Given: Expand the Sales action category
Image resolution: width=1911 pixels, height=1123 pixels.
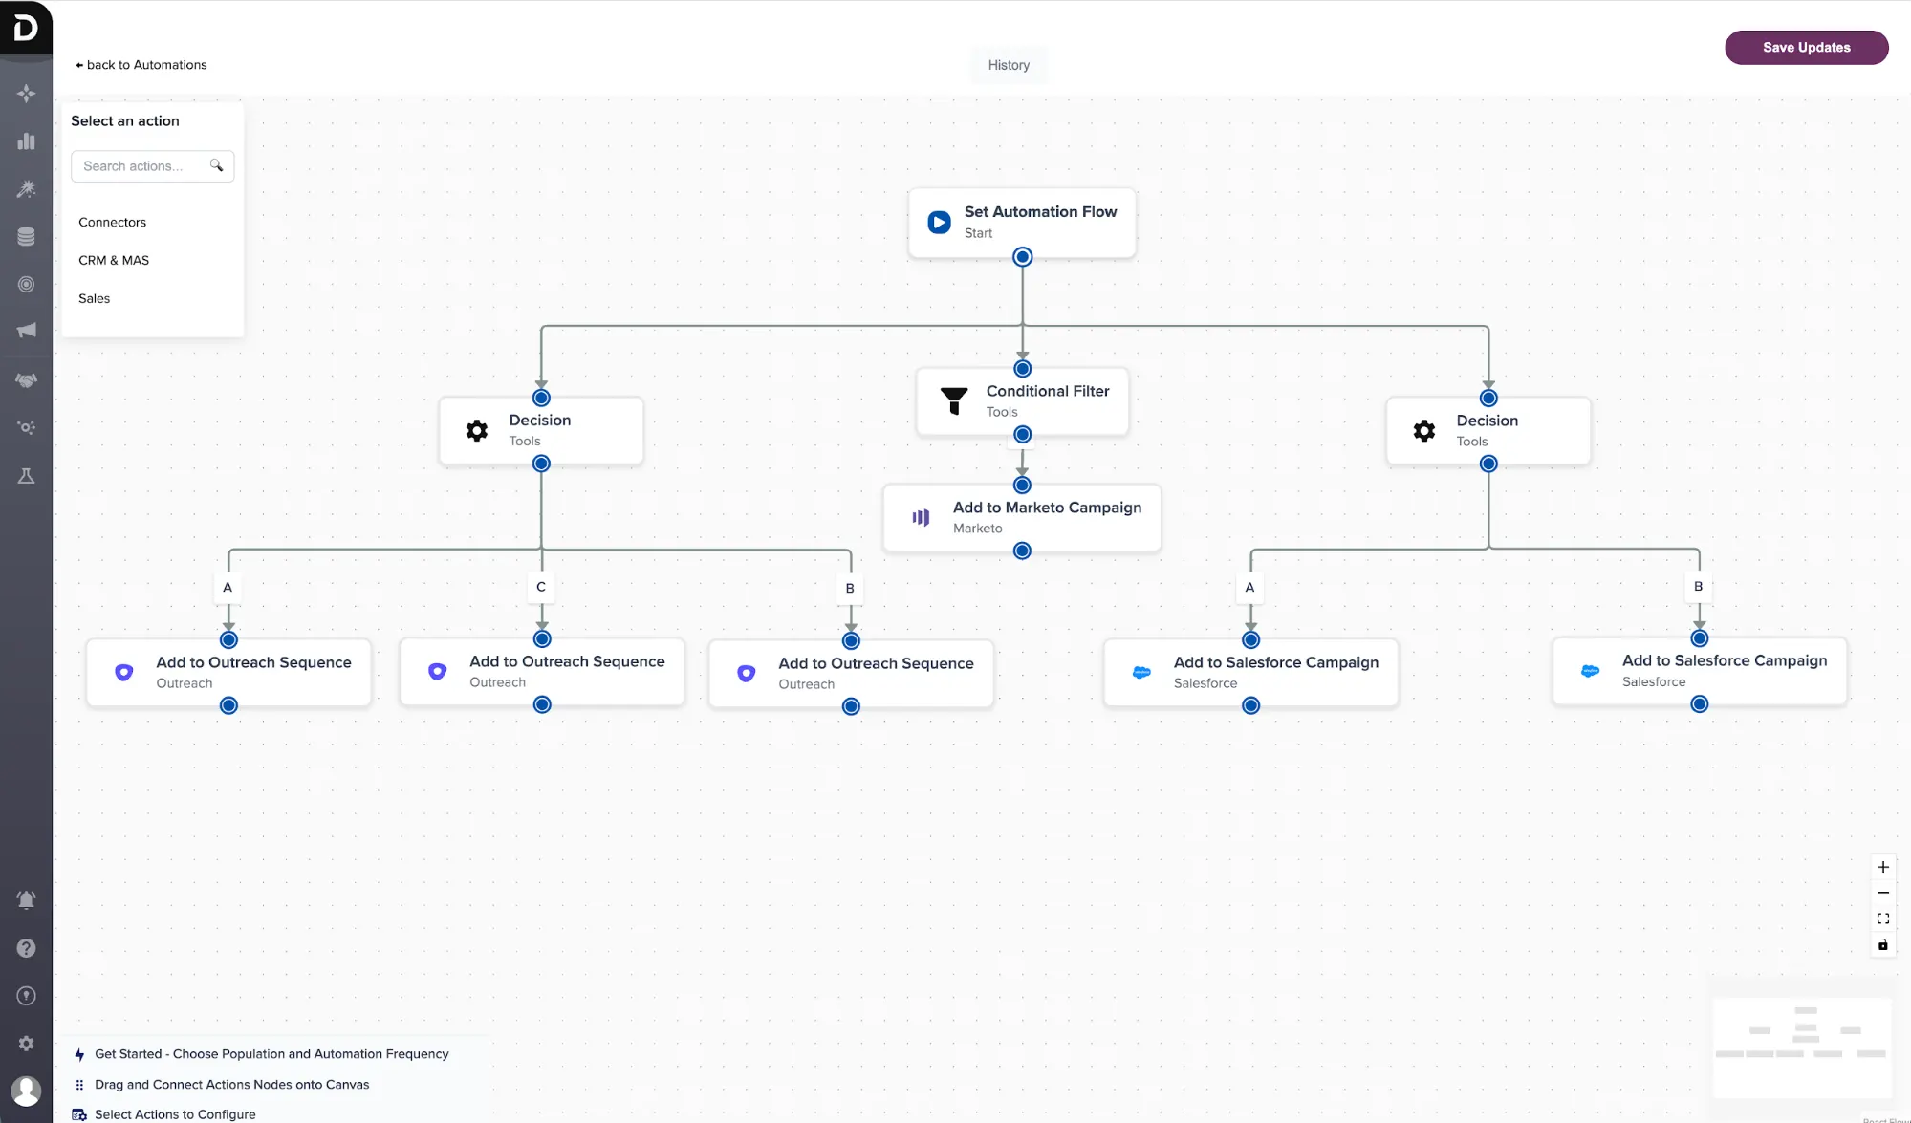Looking at the screenshot, I should 95,298.
